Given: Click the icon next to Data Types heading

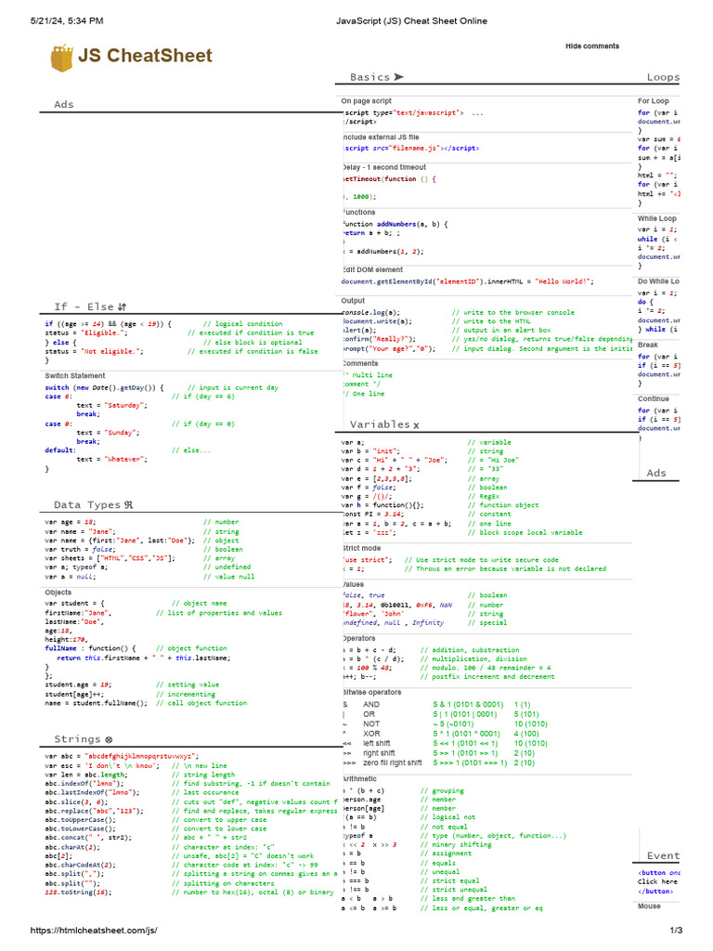Looking at the screenshot, I should pyautogui.click(x=128, y=504).
